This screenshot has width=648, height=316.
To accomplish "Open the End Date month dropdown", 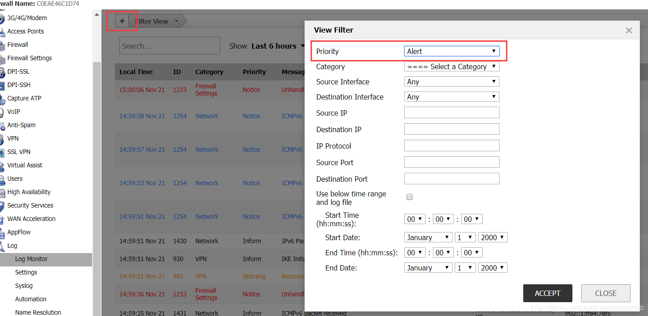I will pyautogui.click(x=428, y=268).
